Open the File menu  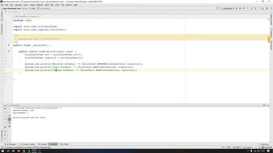pos(2,5)
